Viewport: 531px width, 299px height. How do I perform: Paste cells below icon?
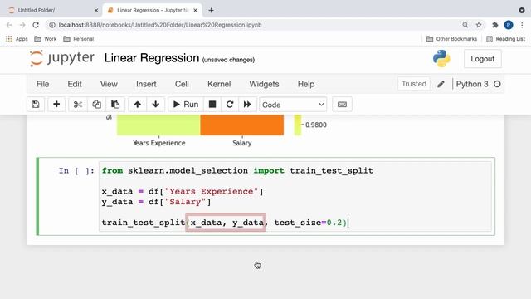[x=115, y=105]
